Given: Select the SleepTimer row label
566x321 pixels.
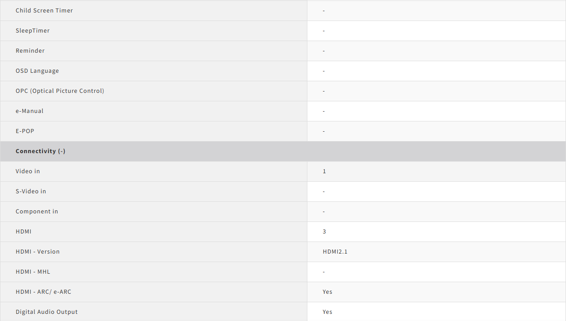Looking at the screenshot, I should click(33, 31).
